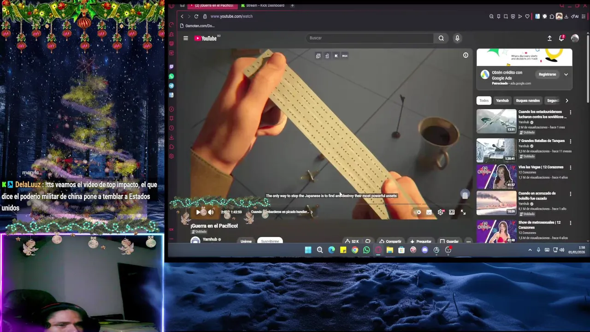Click the search magnifier button on YouTube
590x332 pixels.
441,38
